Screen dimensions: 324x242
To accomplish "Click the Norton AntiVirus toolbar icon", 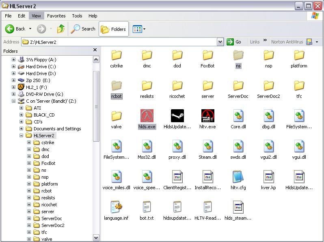I will pyautogui.click(x=309, y=42).
